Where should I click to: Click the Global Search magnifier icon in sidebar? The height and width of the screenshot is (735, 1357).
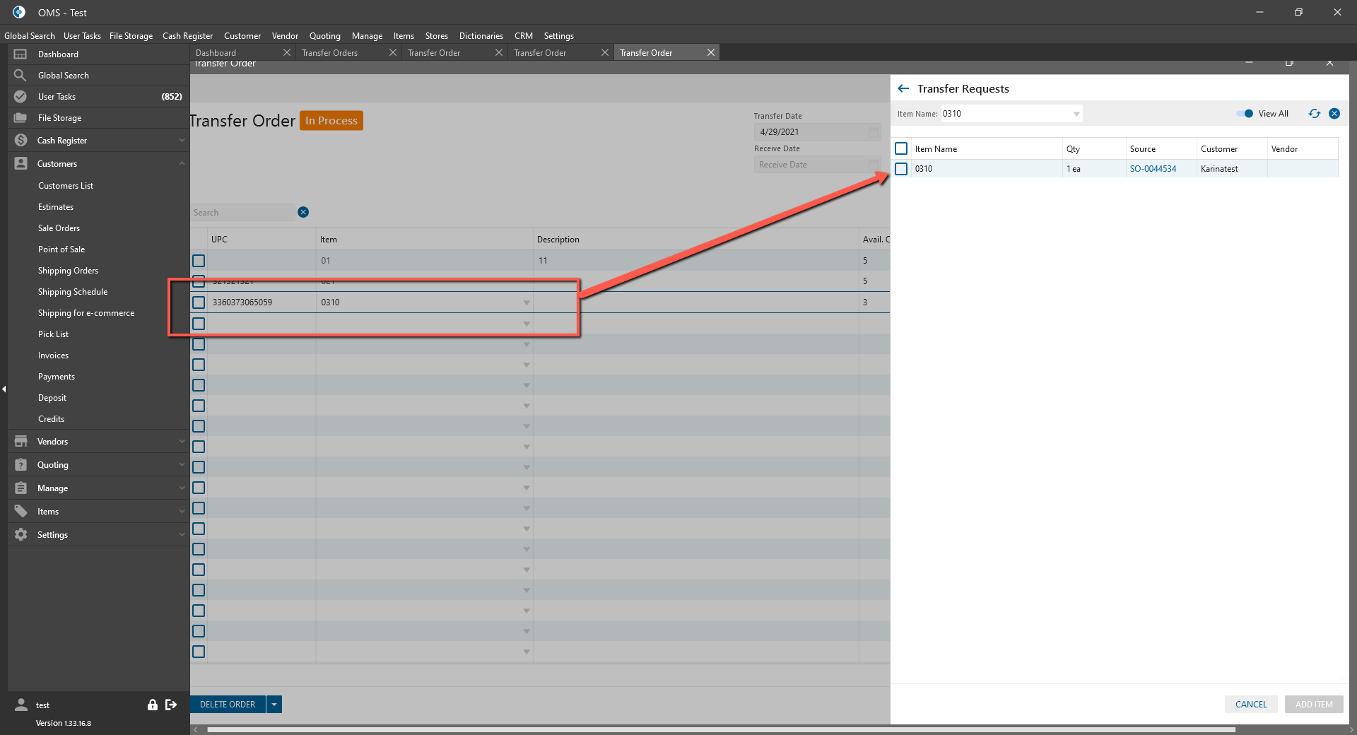[x=20, y=76]
